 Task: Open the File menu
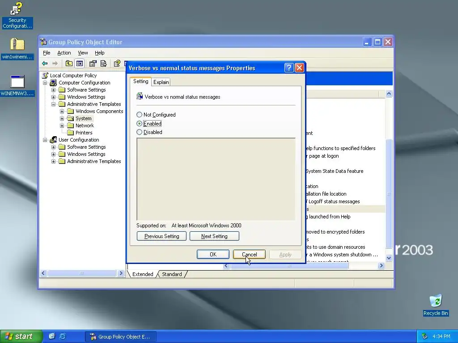pyautogui.click(x=47, y=53)
